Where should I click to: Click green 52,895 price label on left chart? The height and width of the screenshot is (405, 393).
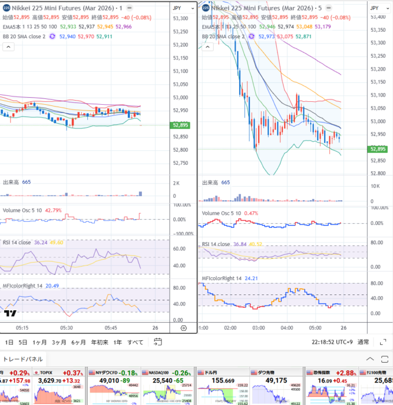[179, 125]
